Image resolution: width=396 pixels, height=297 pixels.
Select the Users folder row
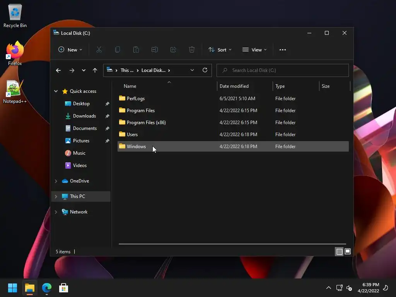(233, 135)
